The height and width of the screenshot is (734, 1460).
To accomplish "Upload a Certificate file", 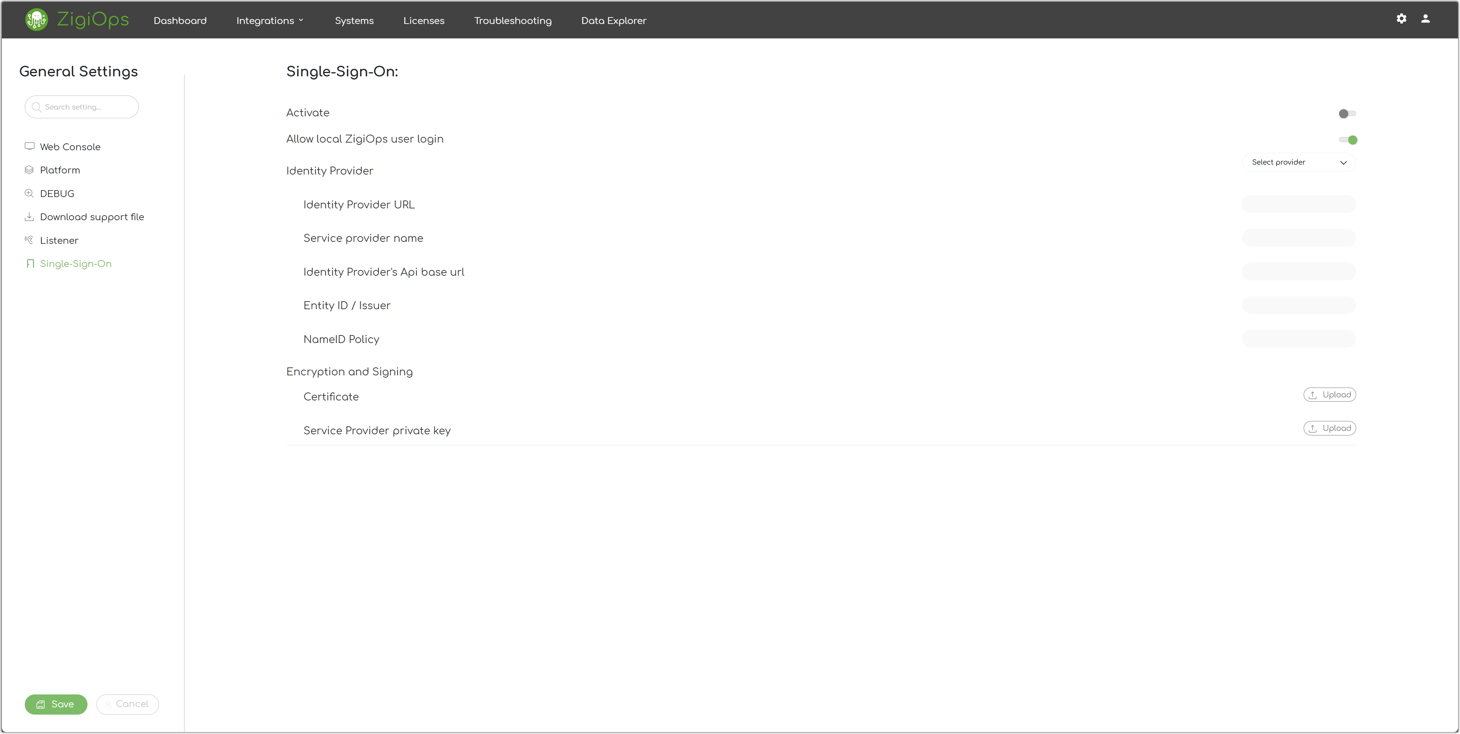I will 1329,394.
